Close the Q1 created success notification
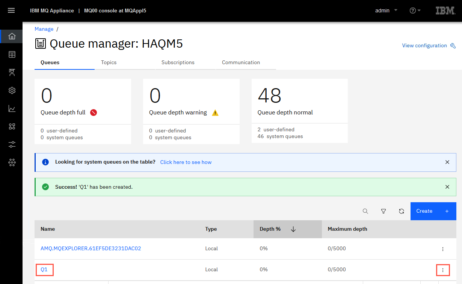The width and height of the screenshot is (462, 284). pyautogui.click(x=447, y=187)
